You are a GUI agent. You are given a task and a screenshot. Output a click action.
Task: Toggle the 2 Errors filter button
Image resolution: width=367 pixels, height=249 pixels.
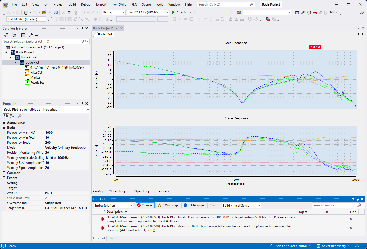[145, 205]
